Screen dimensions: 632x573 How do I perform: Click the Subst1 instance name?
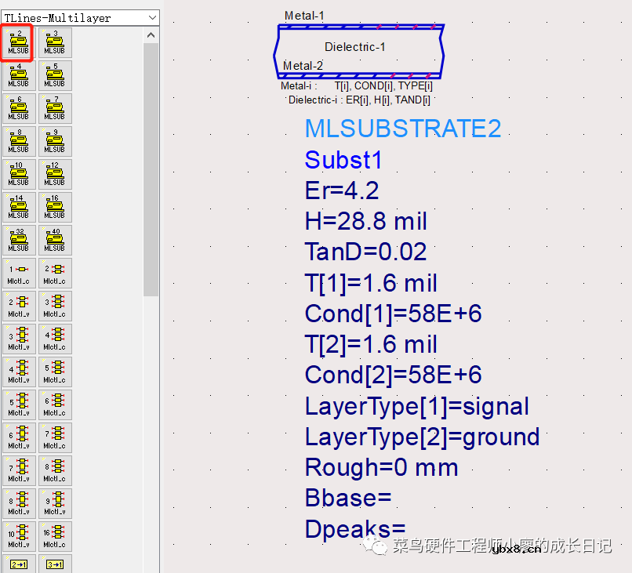(343, 160)
